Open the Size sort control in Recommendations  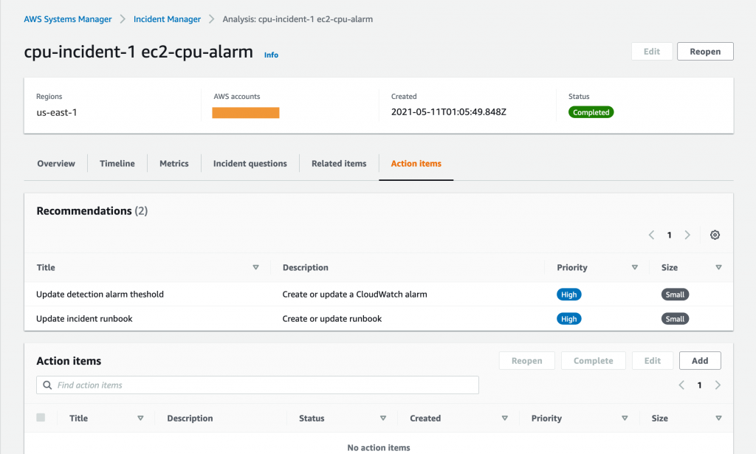pyautogui.click(x=717, y=267)
